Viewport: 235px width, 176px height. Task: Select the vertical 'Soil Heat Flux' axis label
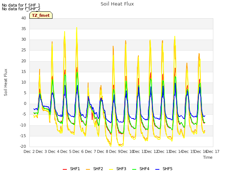pyautogui.click(x=6, y=82)
